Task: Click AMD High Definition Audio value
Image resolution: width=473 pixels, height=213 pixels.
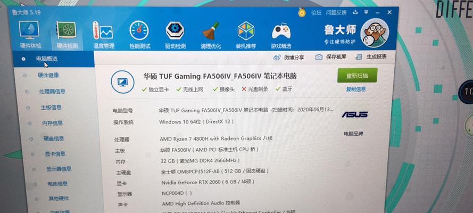Action: [x=201, y=203]
